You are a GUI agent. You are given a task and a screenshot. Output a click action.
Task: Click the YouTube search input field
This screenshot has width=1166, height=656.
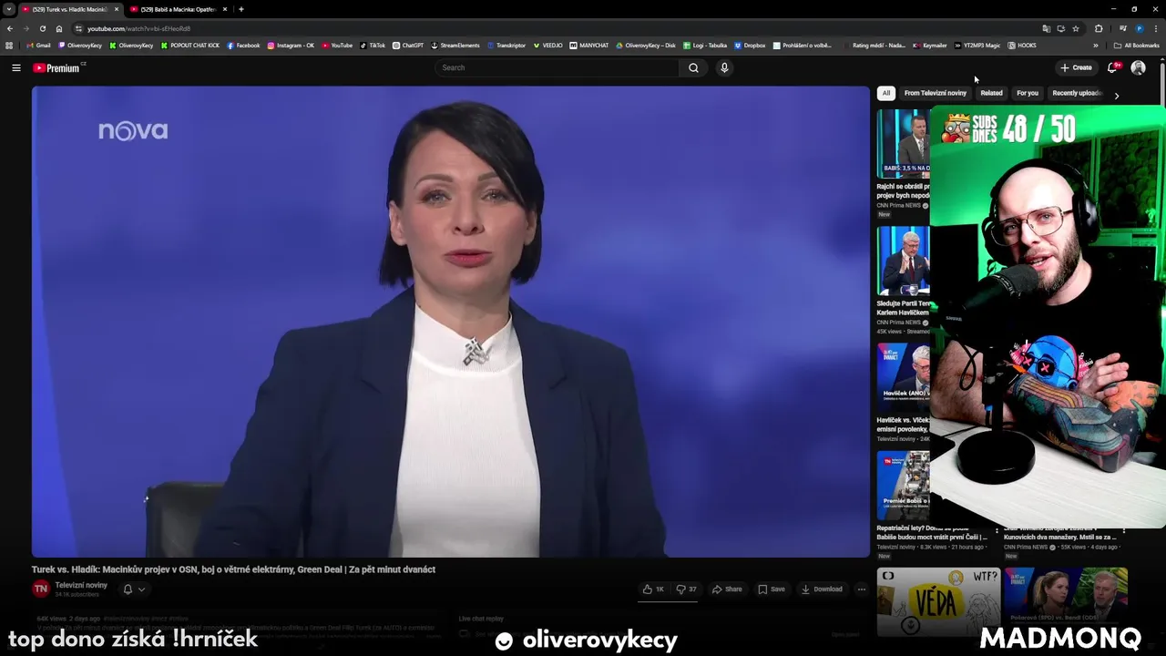pos(557,67)
